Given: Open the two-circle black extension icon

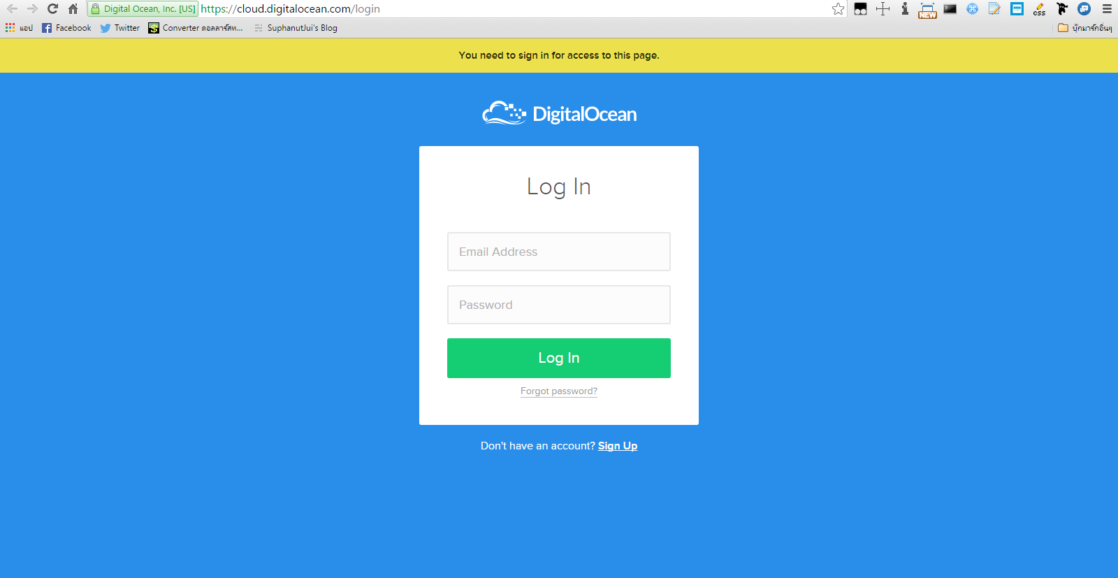Looking at the screenshot, I should click(861, 9).
